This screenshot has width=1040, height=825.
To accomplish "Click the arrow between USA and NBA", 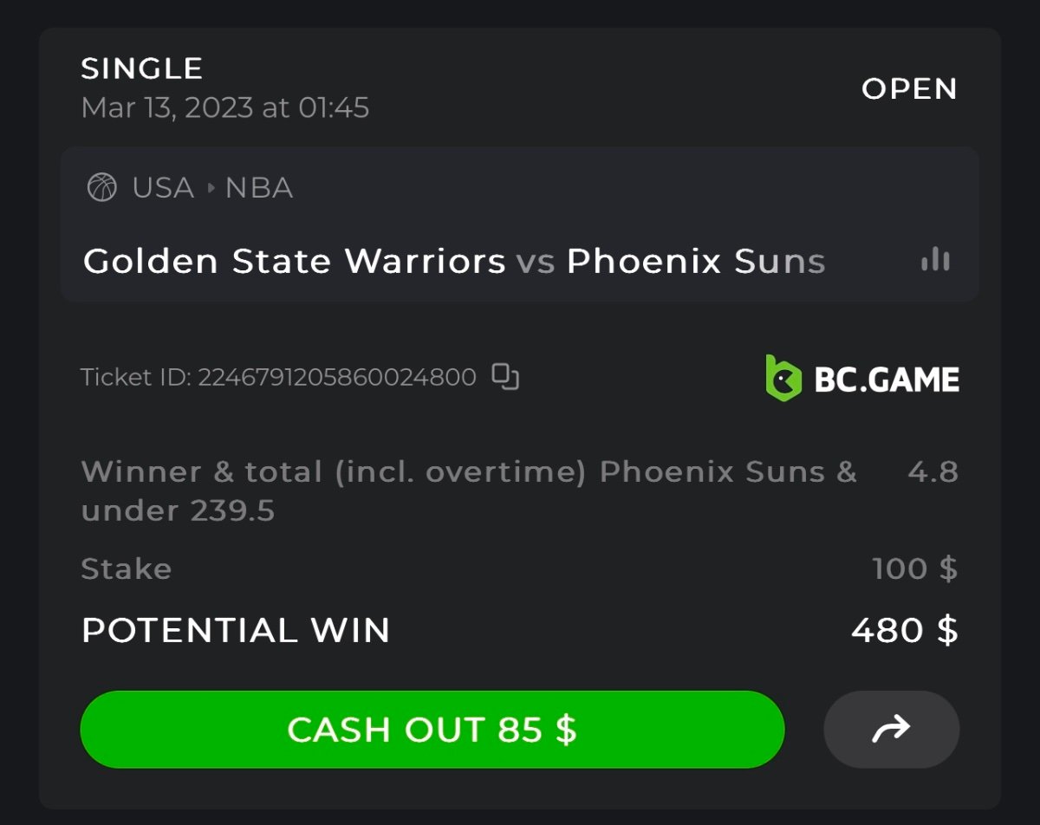I will coord(210,188).
